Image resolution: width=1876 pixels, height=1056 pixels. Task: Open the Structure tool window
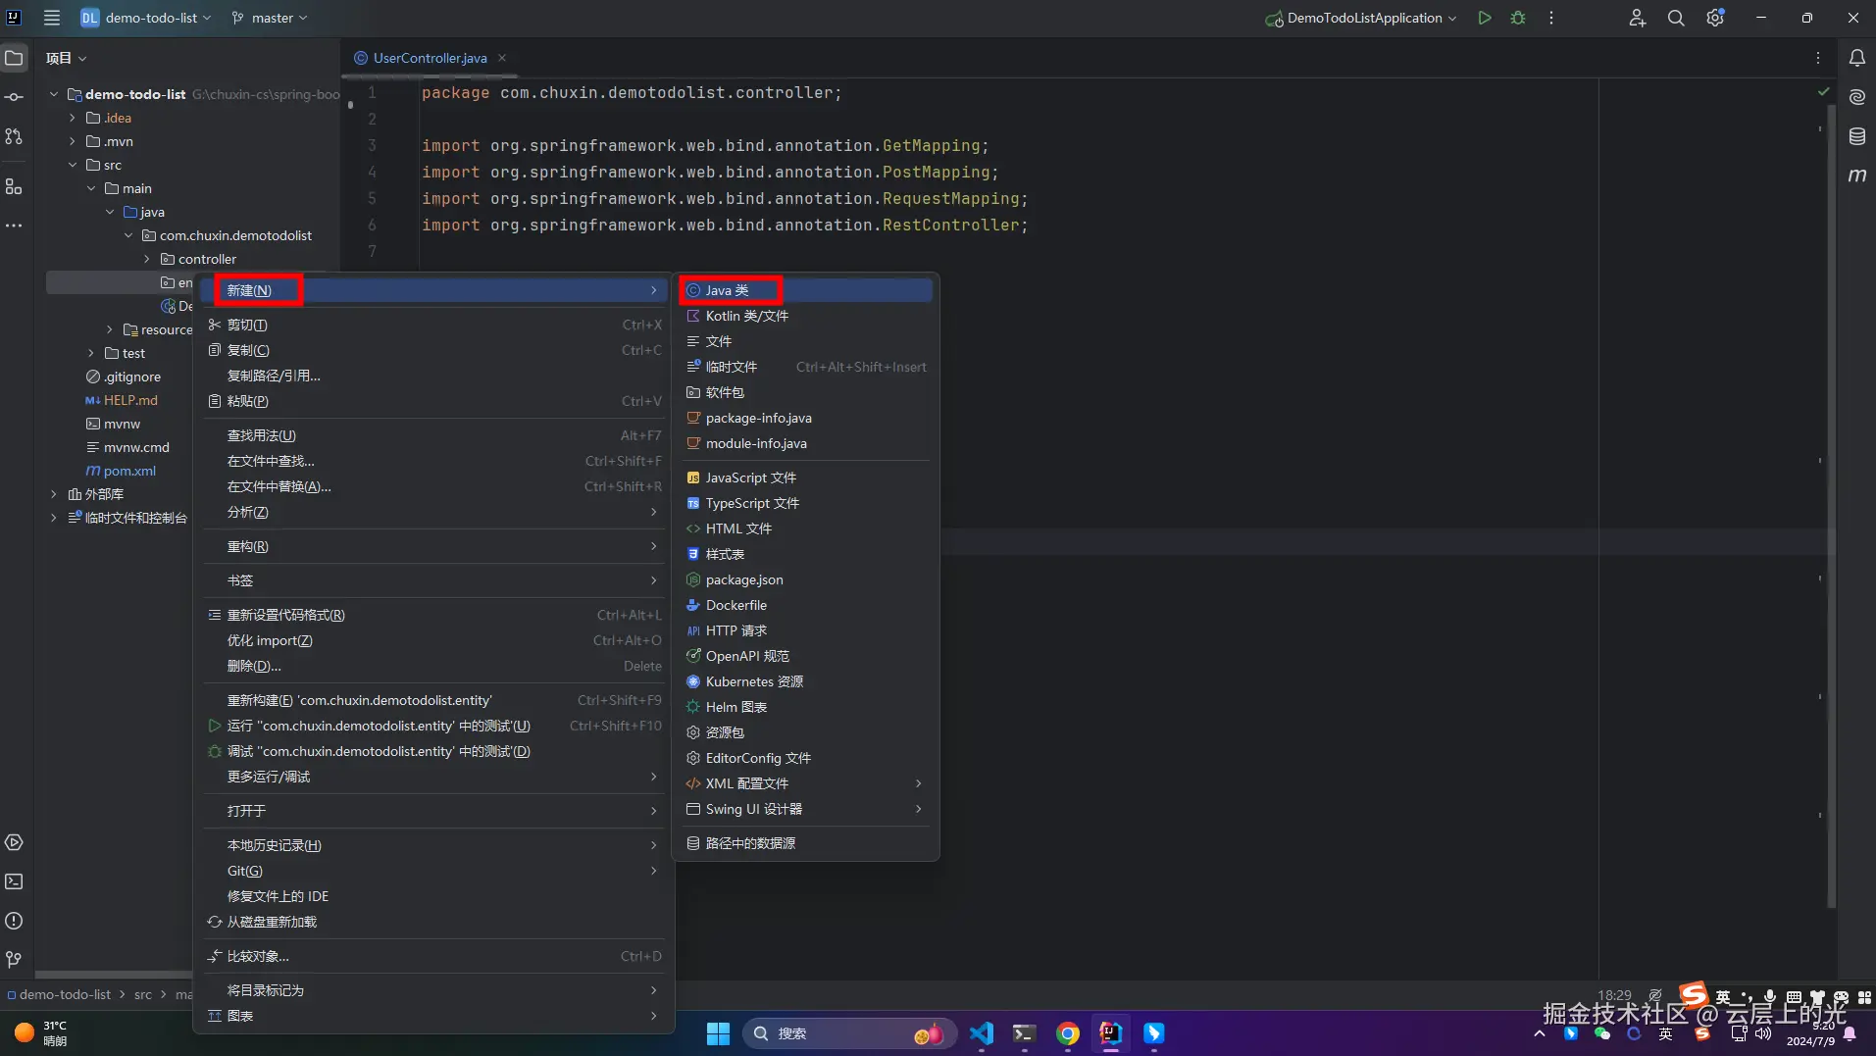click(14, 186)
